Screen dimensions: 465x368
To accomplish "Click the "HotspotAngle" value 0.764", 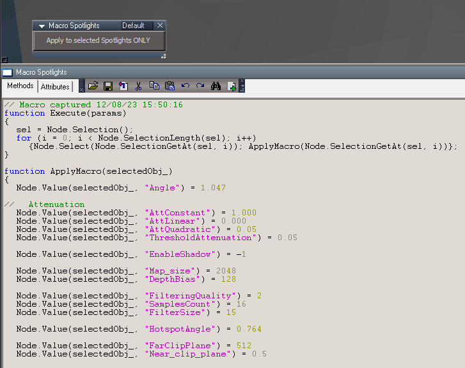I will (x=249, y=329).
